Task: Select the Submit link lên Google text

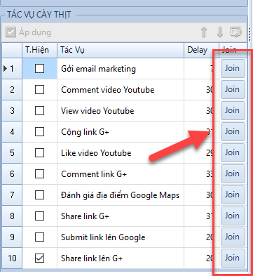Action: (103, 237)
